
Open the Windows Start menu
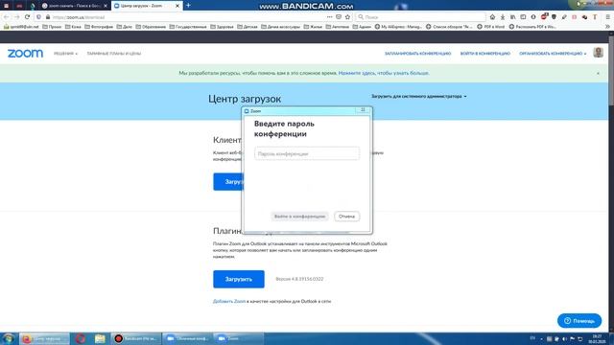8,338
